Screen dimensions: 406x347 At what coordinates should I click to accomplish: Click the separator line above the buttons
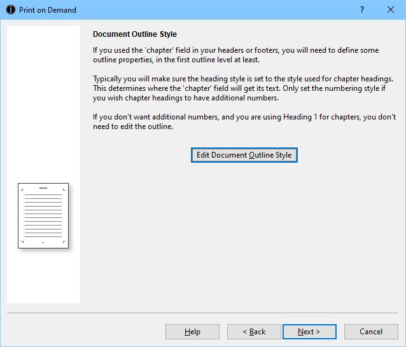point(202,313)
